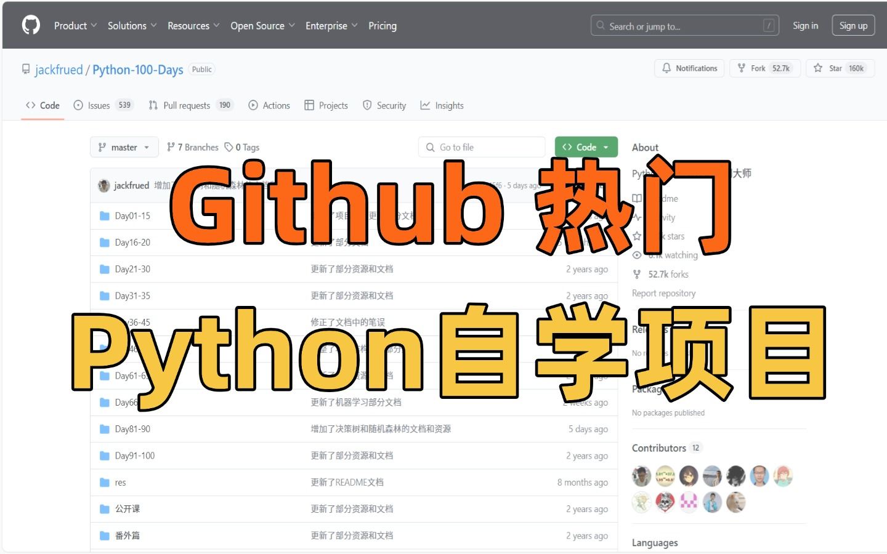Expand the Solutions menu
887x554 pixels.
(132, 26)
